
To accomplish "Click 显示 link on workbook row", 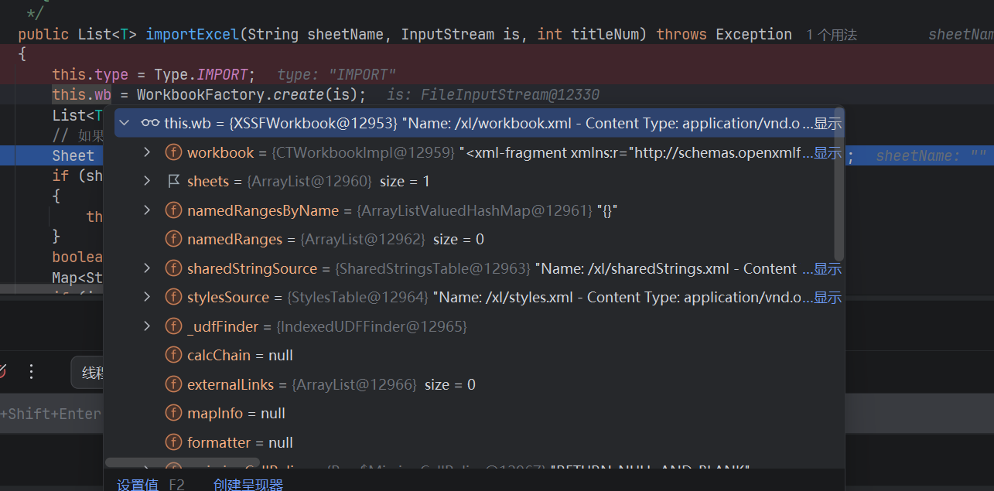I will 828,152.
